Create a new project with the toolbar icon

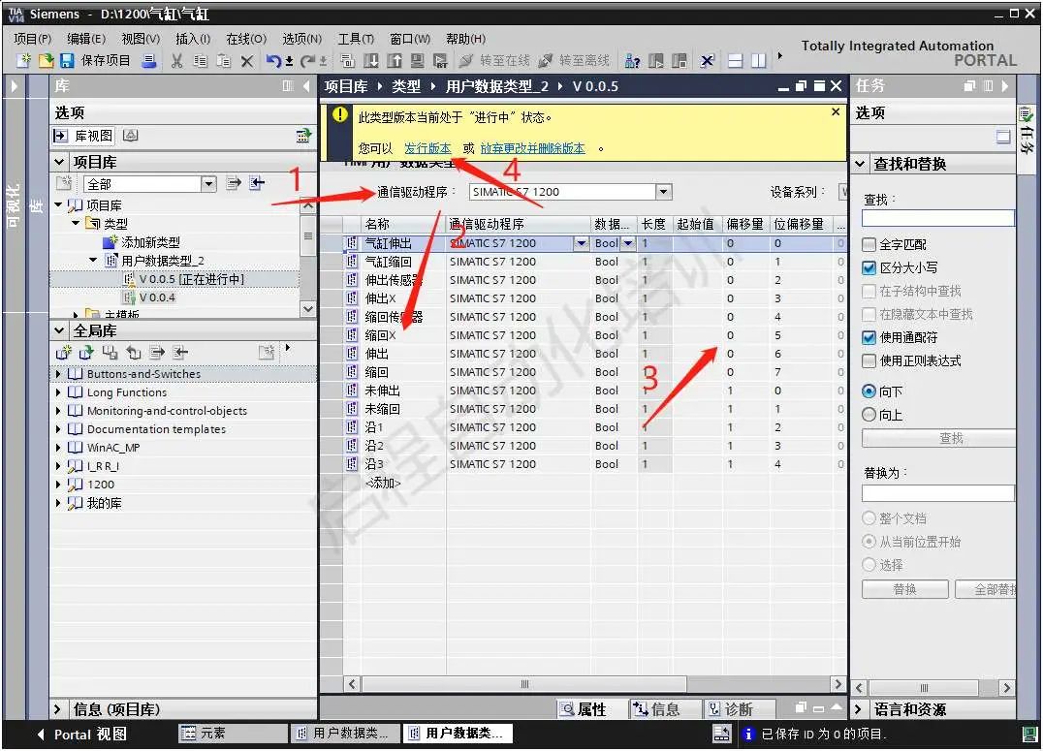(x=24, y=60)
